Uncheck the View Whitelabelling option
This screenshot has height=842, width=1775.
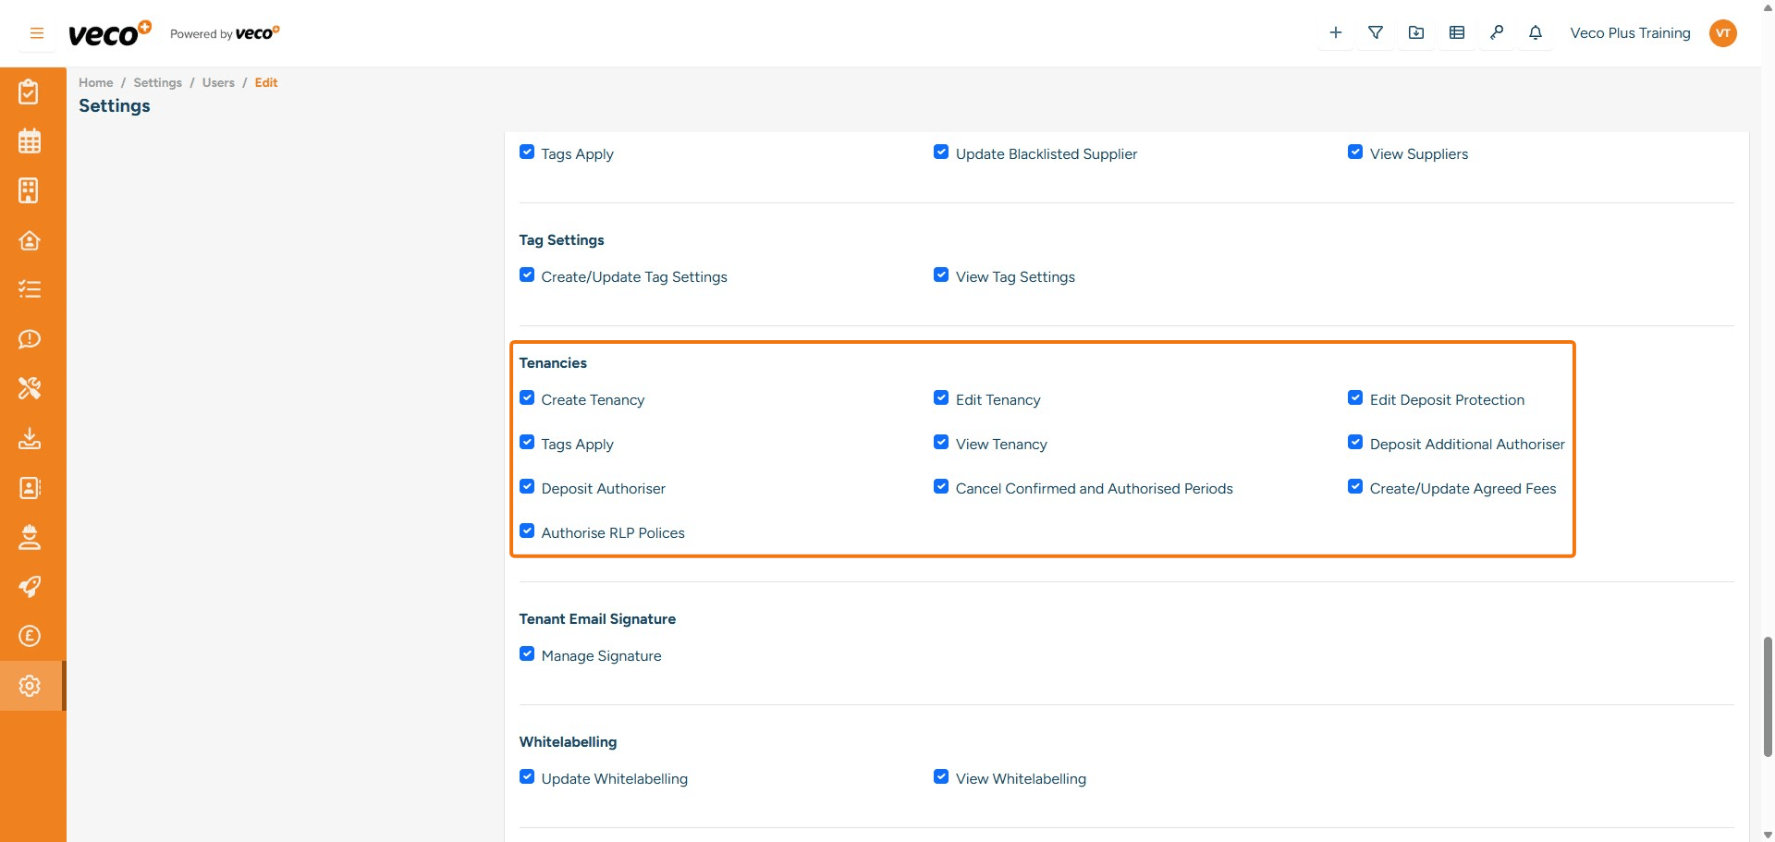point(941,776)
